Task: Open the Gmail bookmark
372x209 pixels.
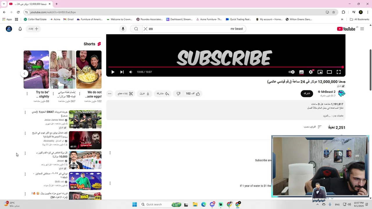Action: pos(68,19)
